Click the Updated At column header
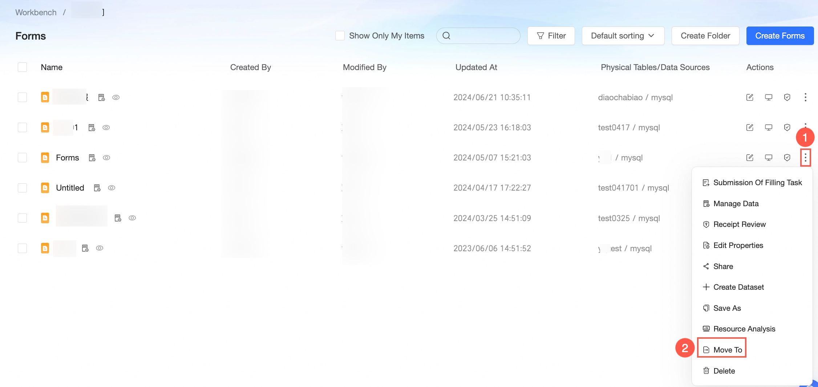Screen dimensions: 818x387 476,67
